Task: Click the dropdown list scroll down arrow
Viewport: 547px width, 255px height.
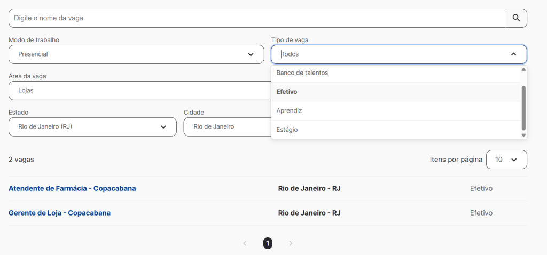Action: point(523,135)
